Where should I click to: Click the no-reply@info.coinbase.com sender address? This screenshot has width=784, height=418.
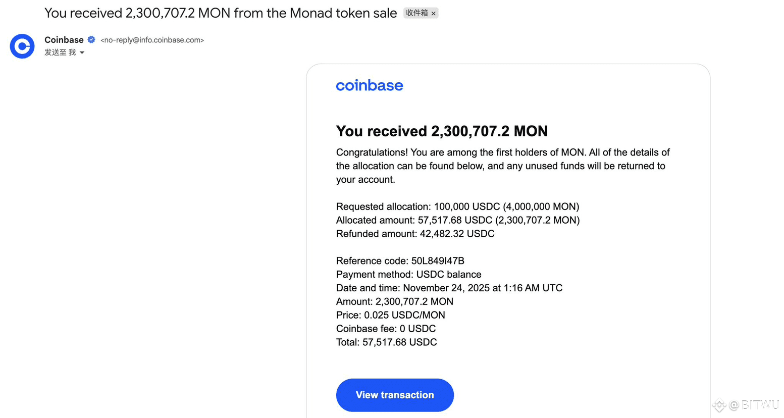(152, 40)
